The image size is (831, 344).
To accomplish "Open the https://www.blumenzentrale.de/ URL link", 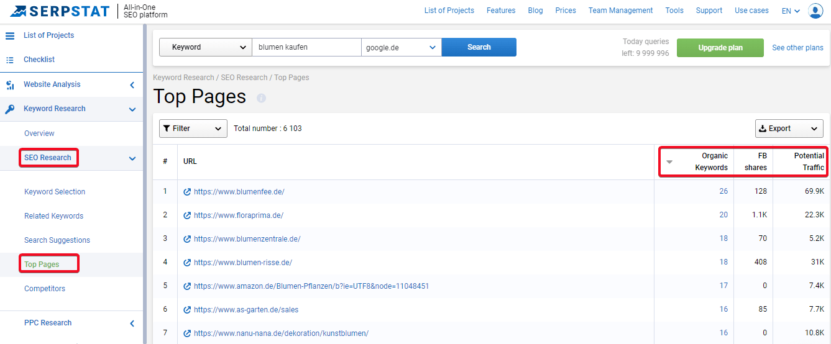I will 247,239.
